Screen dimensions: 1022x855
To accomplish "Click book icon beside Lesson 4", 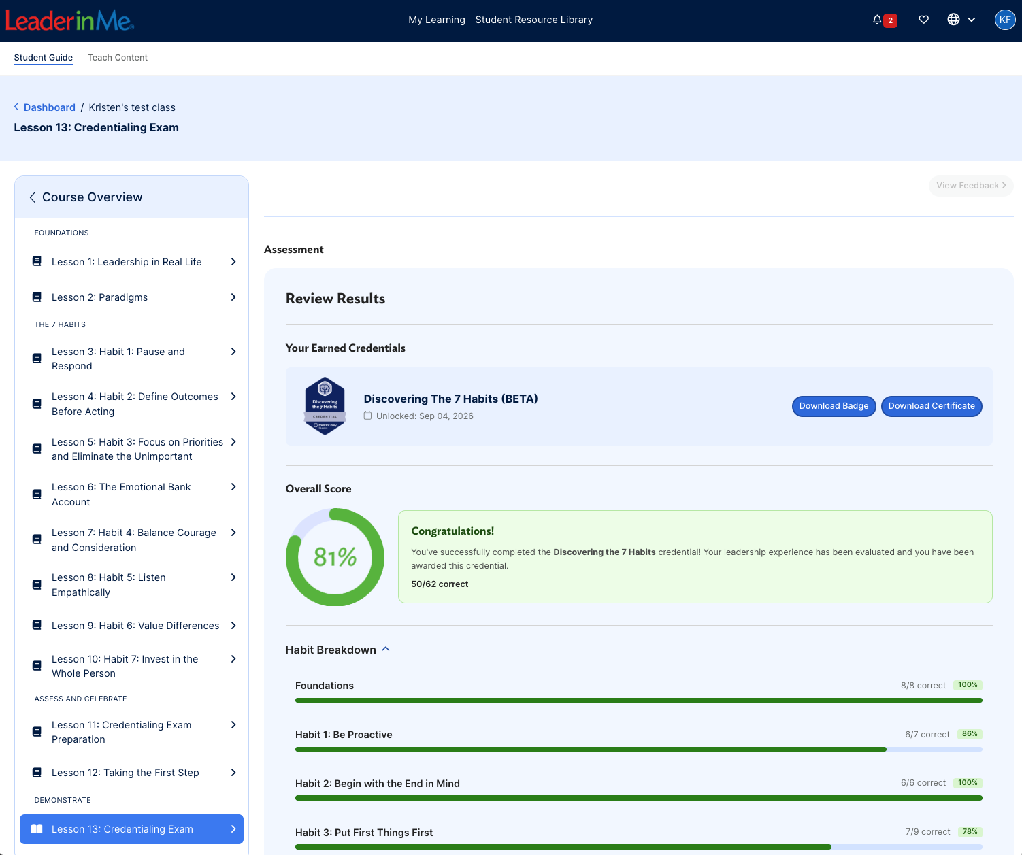I will click(37, 404).
